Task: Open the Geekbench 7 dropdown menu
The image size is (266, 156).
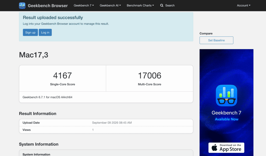Action: tap(84, 5)
